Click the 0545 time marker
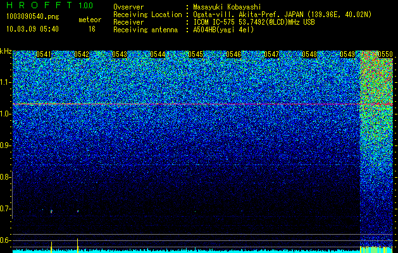The image size is (398, 253). click(196, 54)
